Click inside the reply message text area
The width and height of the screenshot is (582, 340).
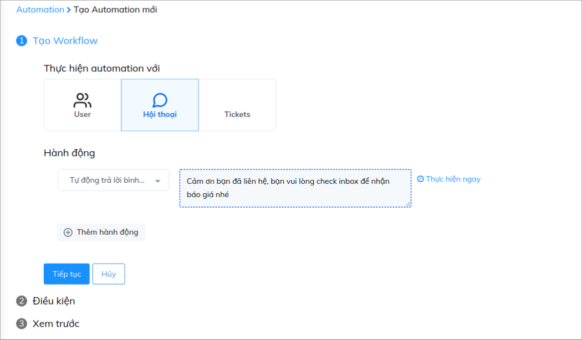[x=295, y=188]
